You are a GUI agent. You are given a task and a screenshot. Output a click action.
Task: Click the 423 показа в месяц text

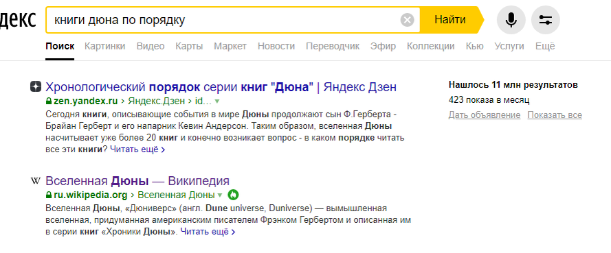point(489,100)
